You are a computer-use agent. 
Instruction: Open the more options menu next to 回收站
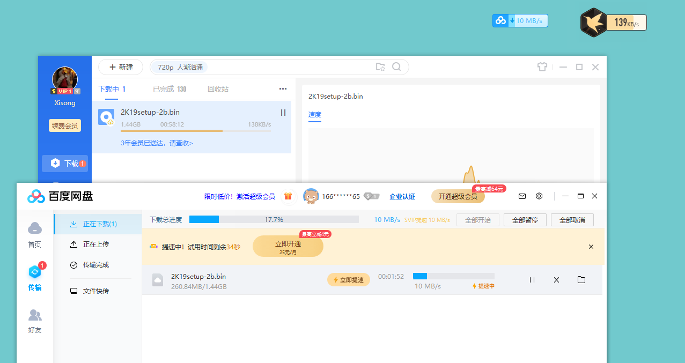point(283,88)
